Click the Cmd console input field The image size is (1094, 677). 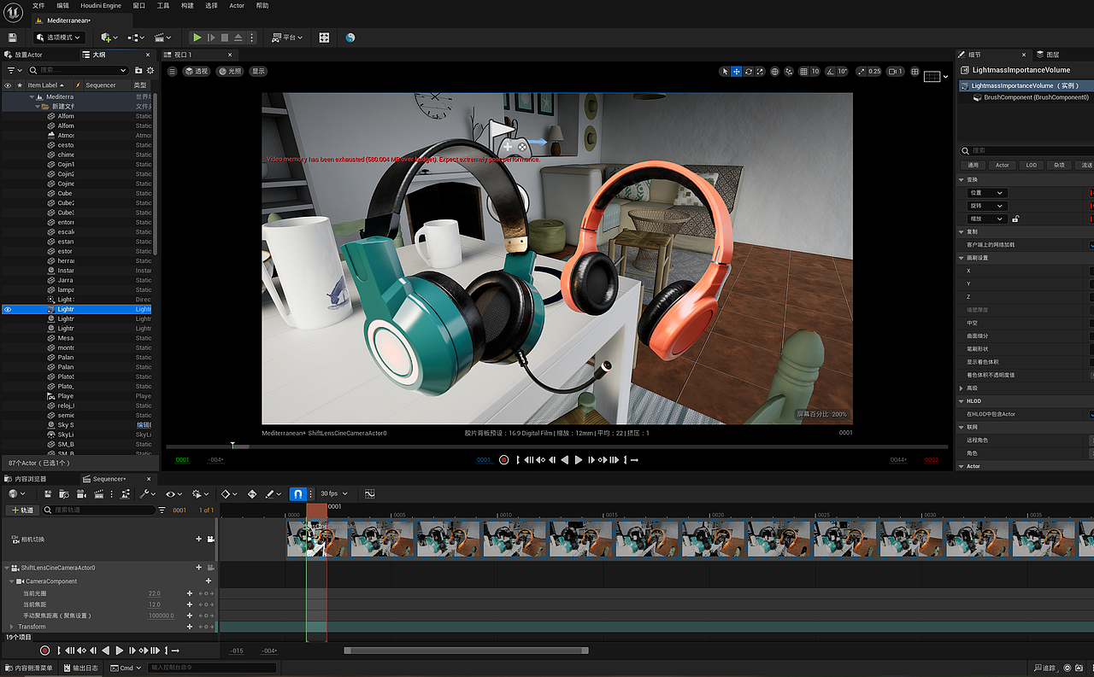(x=212, y=668)
